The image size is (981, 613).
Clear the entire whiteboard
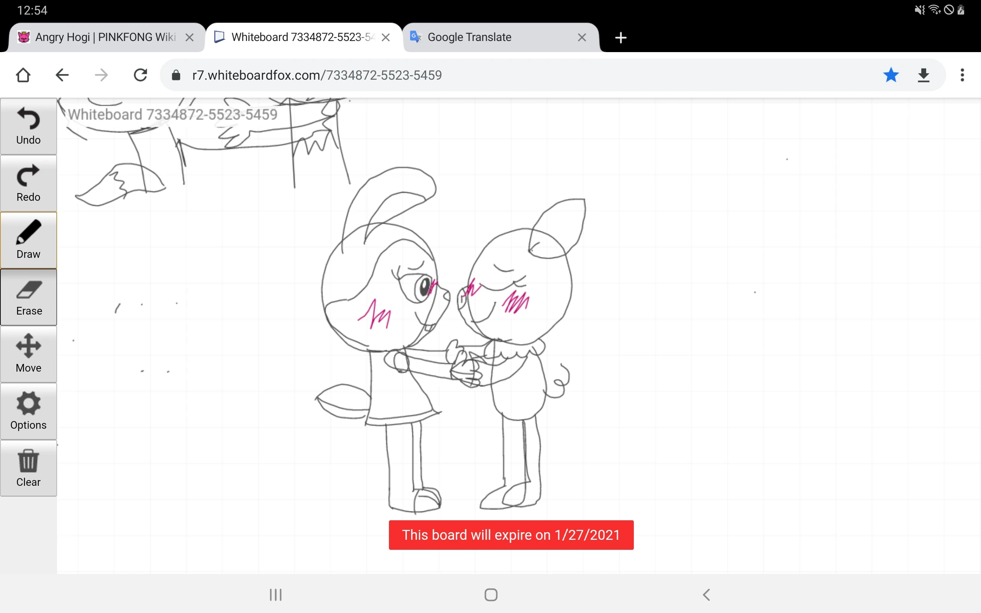[x=28, y=468]
